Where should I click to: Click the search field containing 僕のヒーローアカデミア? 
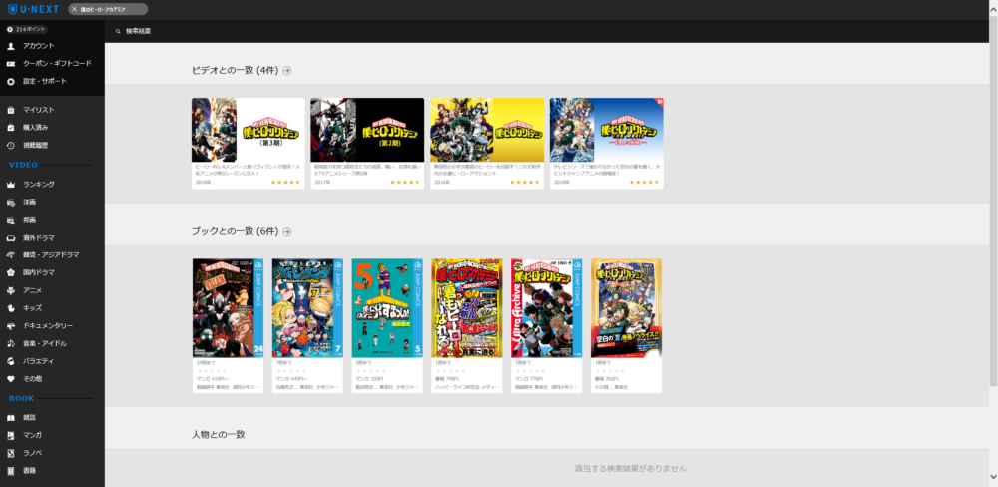click(108, 10)
